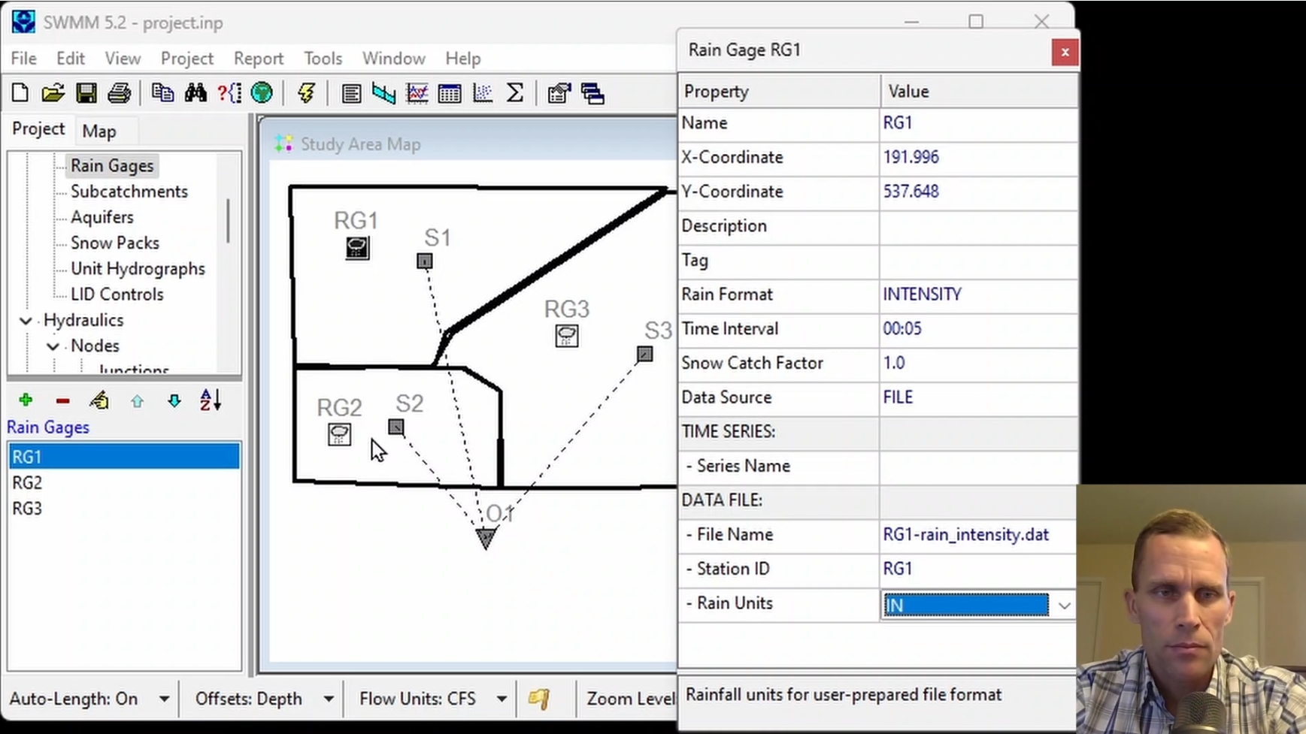Screen dimensions: 1306x734
Task: Find object with binoculars icon
Action: click(195, 93)
